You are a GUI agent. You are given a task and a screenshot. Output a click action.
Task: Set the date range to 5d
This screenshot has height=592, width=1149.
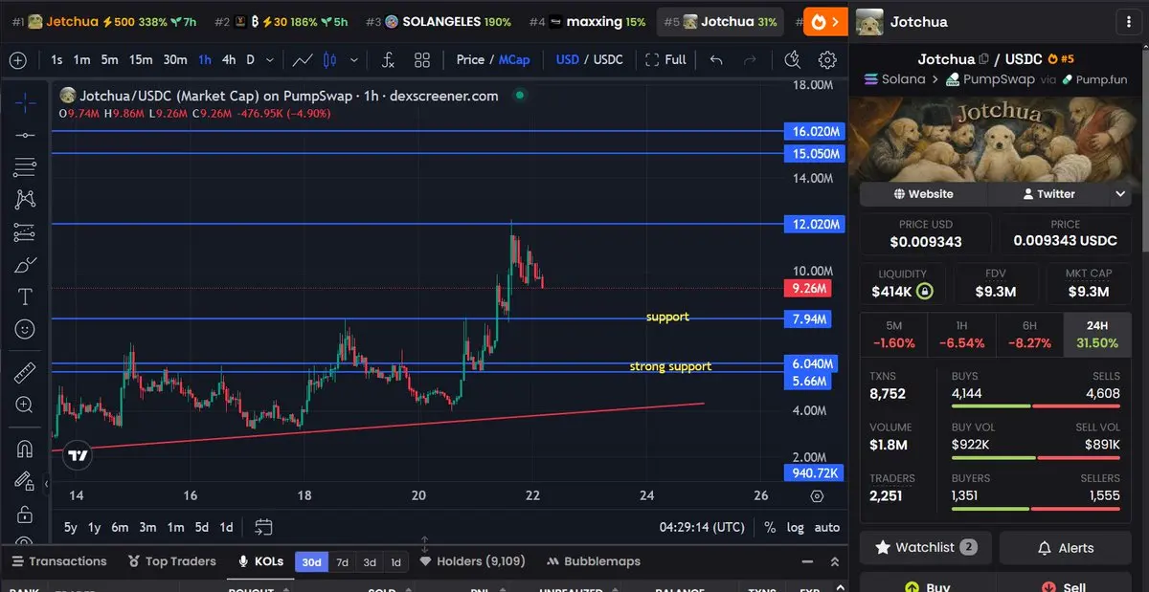(x=202, y=527)
